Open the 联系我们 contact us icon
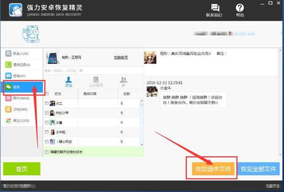Screen dimensions: 284x192 tap(214, 11)
